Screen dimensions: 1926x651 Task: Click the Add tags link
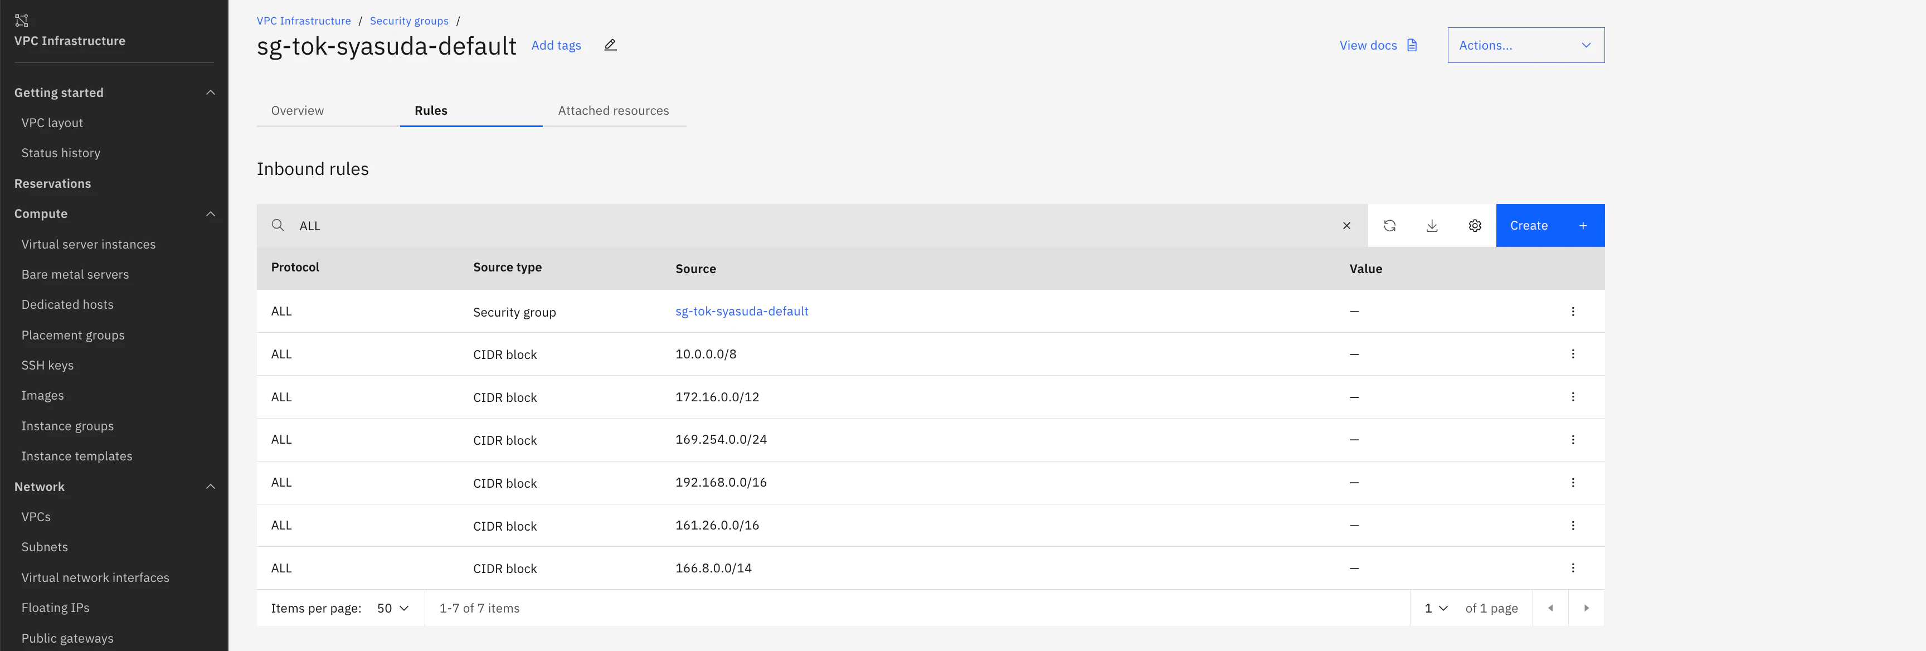[556, 46]
